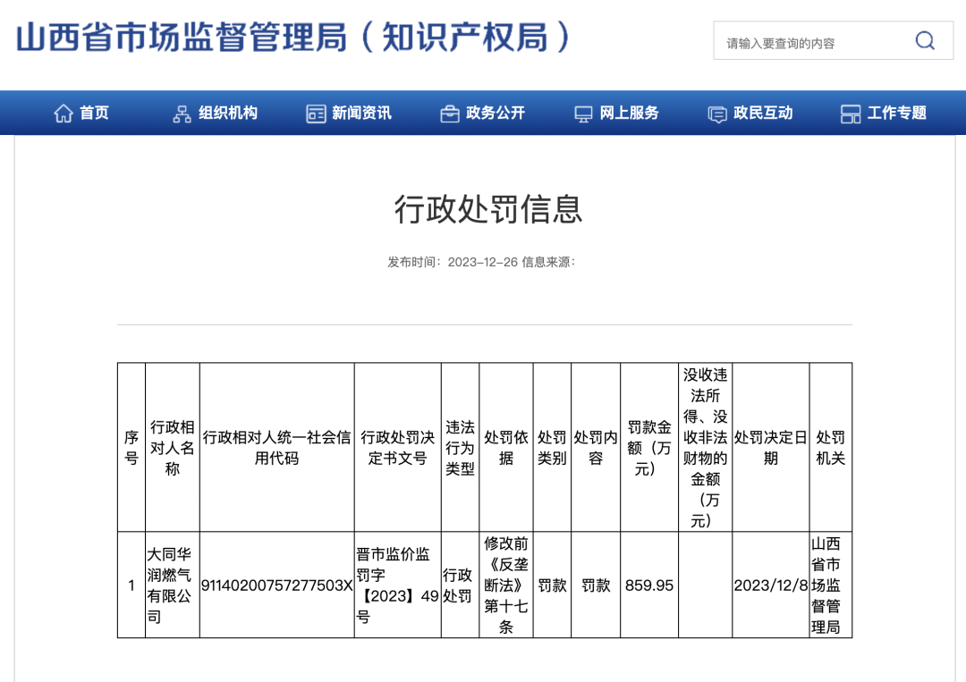This screenshot has width=966, height=682.
Task: Click the chat icon beside 政民互动
Action: coord(717,114)
